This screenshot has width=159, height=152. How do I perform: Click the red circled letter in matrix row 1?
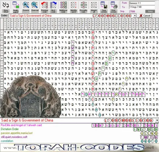(93, 32)
